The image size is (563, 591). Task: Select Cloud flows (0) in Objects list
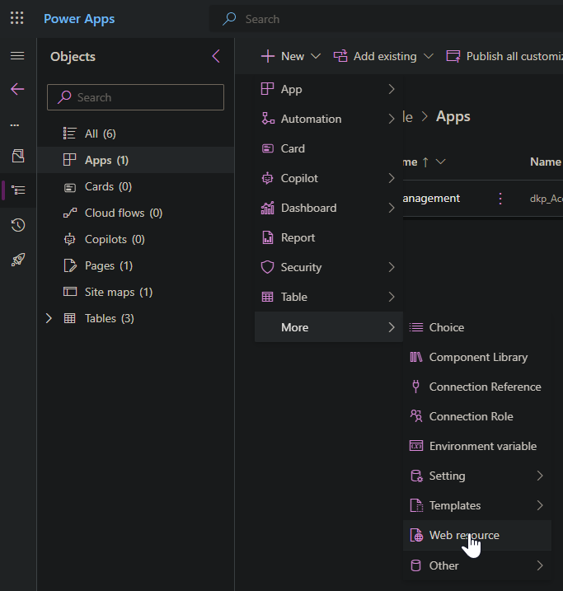(136, 213)
